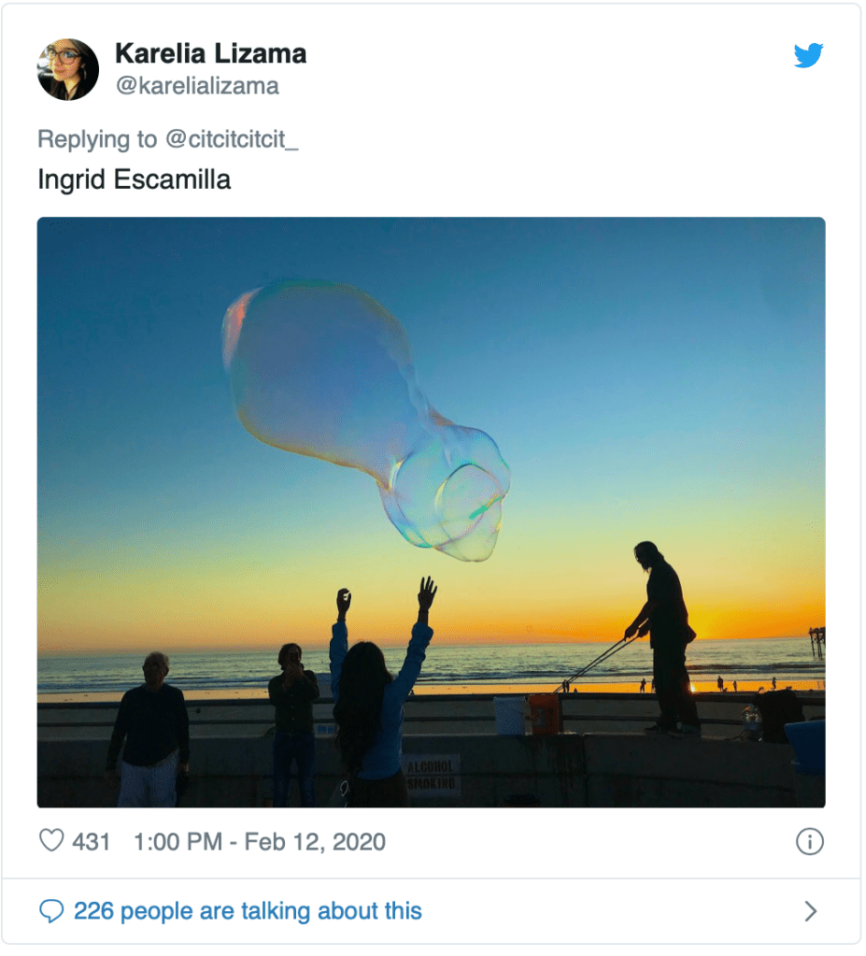Open the tweet info icon
The image size is (866, 956).
tap(809, 842)
